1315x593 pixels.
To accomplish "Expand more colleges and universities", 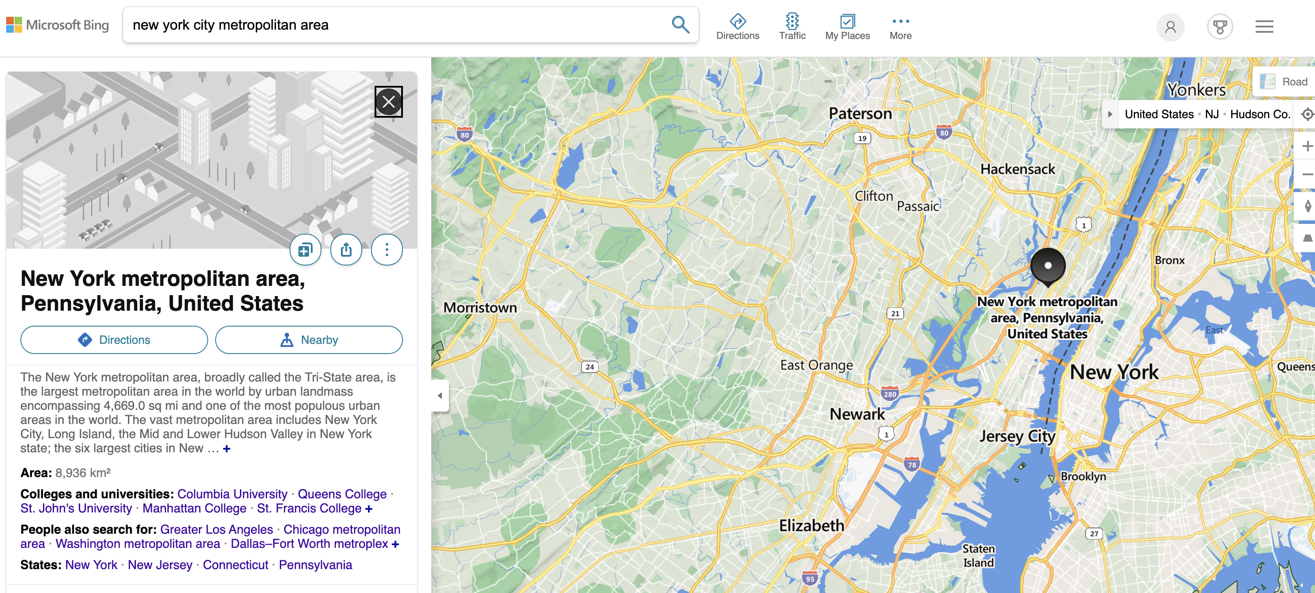I will 368,509.
